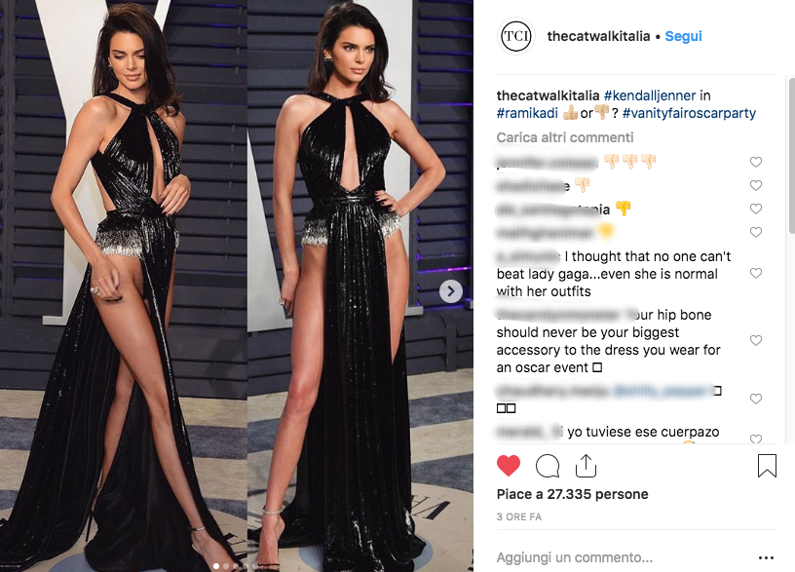Click the comments scrollbar thumb
This screenshot has height=572, width=795.
tap(791, 155)
